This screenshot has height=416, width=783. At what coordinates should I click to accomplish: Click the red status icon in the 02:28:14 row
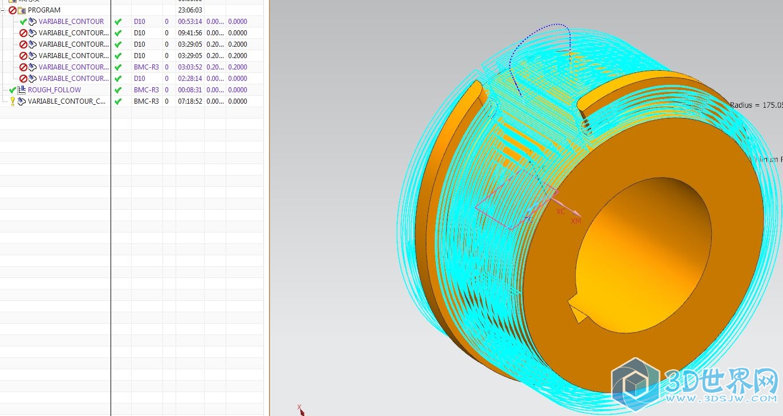(x=23, y=79)
